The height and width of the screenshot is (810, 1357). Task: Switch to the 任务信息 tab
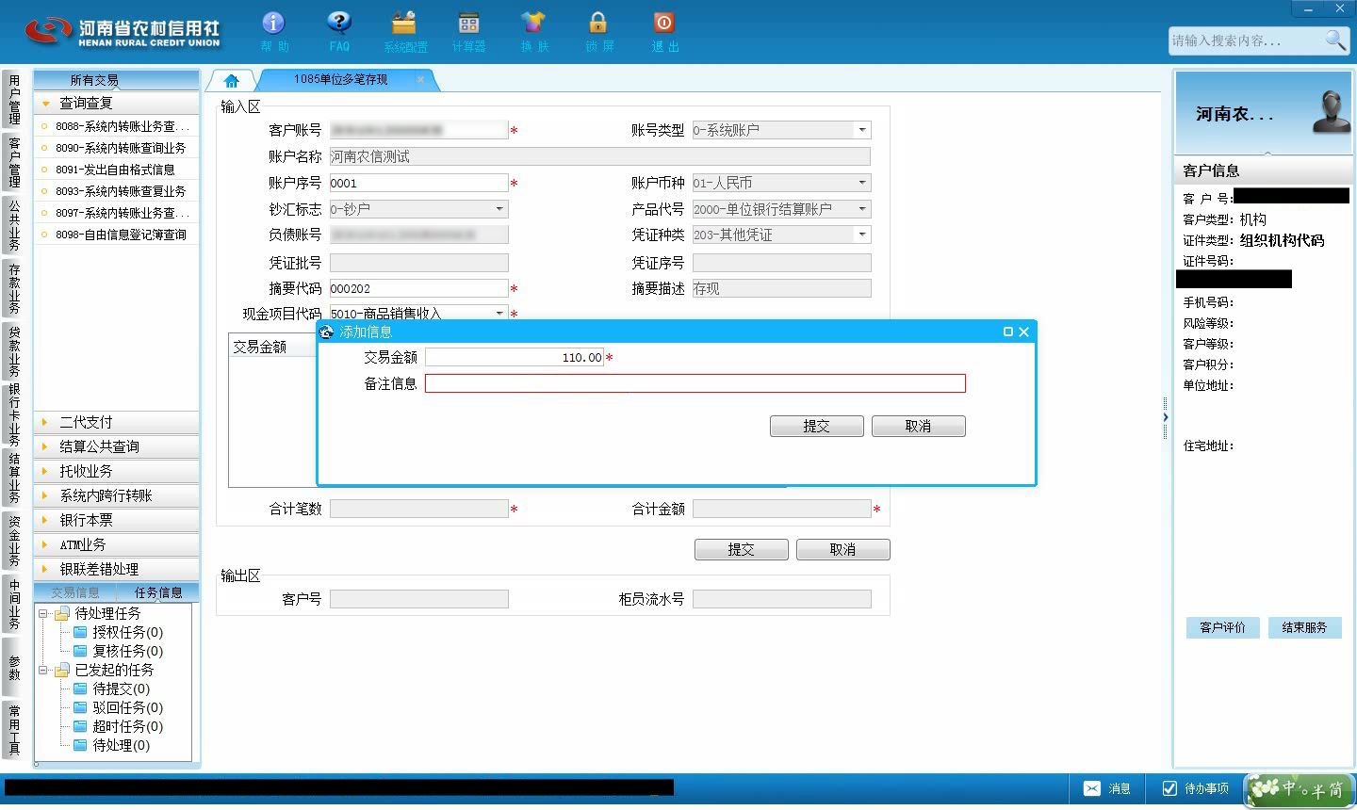click(158, 592)
